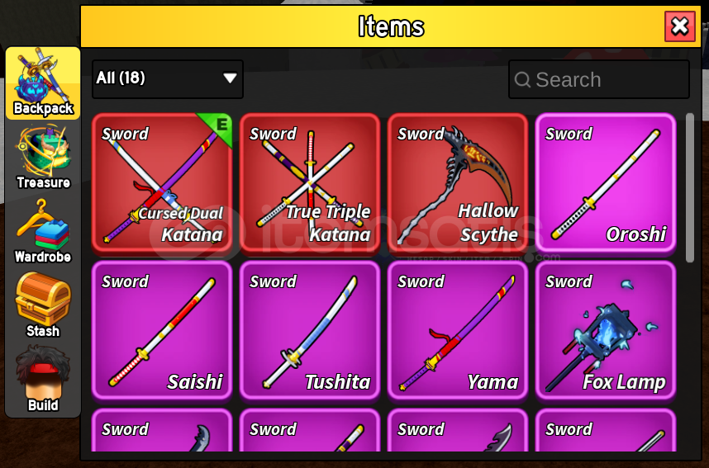This screenshot has width=709, height=468.
Task: Open the Build character icon
Action: coord(43,379)
